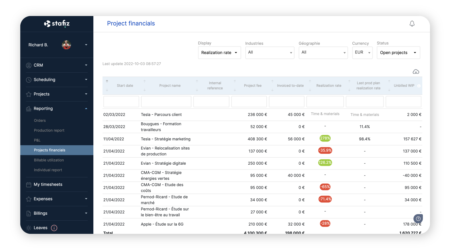452x251 pixels.
Task: Open Tesla - Parcours client project row
Action: 262,115
